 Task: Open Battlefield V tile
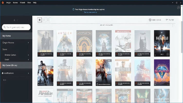(x=142, y=73)
